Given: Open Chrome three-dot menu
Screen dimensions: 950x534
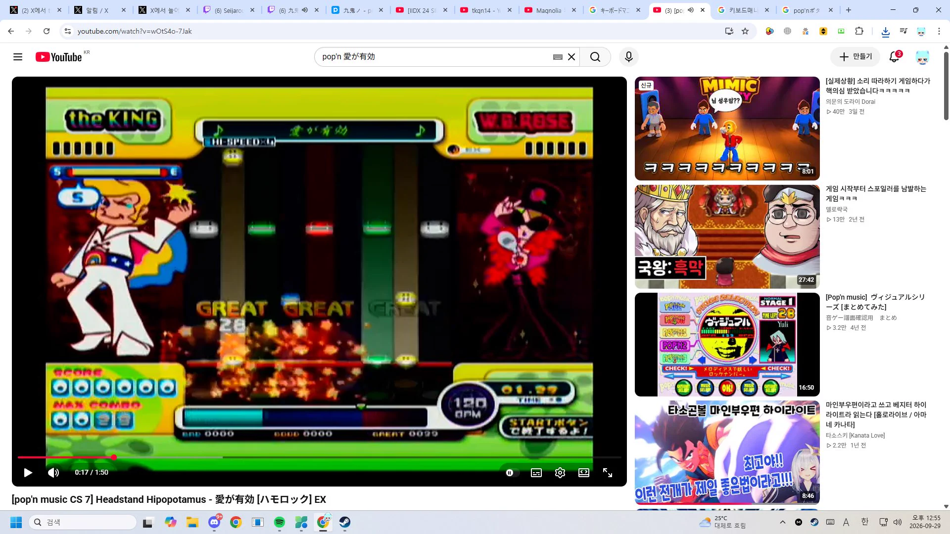Looking at the screenshot, I should coord(939,31).
